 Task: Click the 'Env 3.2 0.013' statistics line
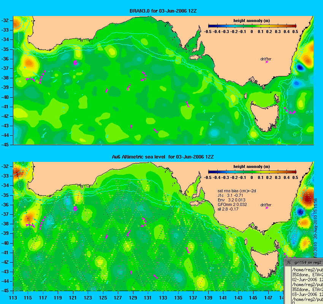[231, 200]
